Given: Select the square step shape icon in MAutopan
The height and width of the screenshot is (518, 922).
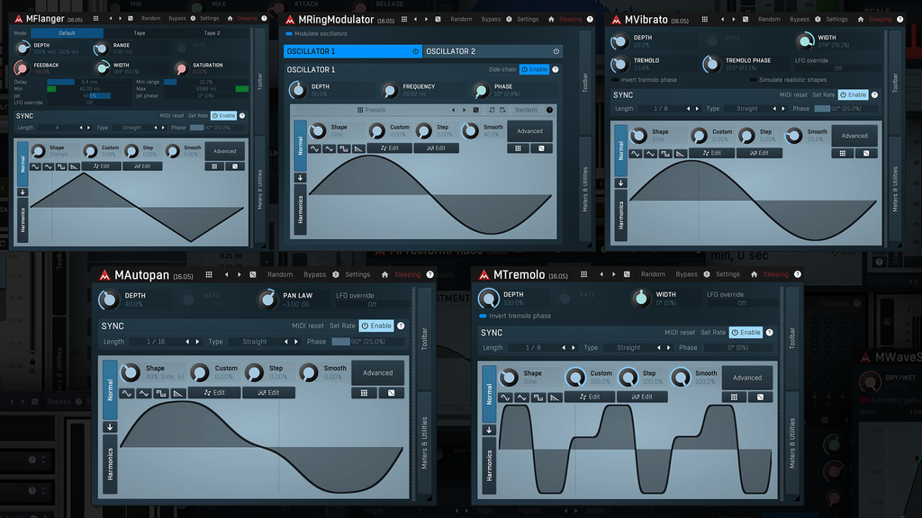Looking at the screenshot, I should click(x=159, y=392).
